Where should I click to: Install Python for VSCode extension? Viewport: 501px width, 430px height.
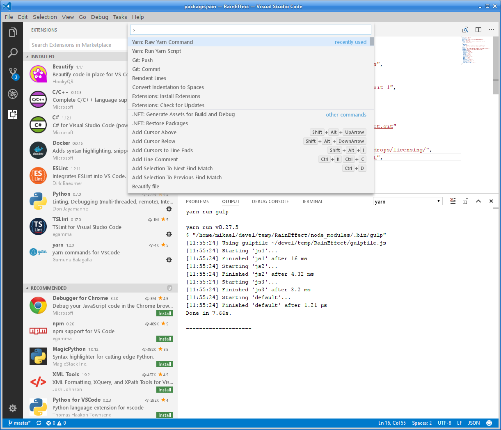tap(165, 415)
